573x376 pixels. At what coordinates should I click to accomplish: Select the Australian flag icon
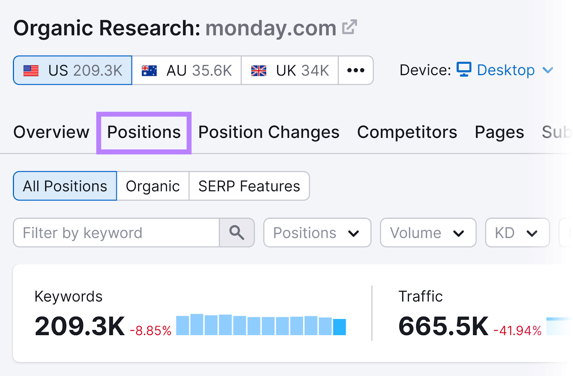(150, 70)
